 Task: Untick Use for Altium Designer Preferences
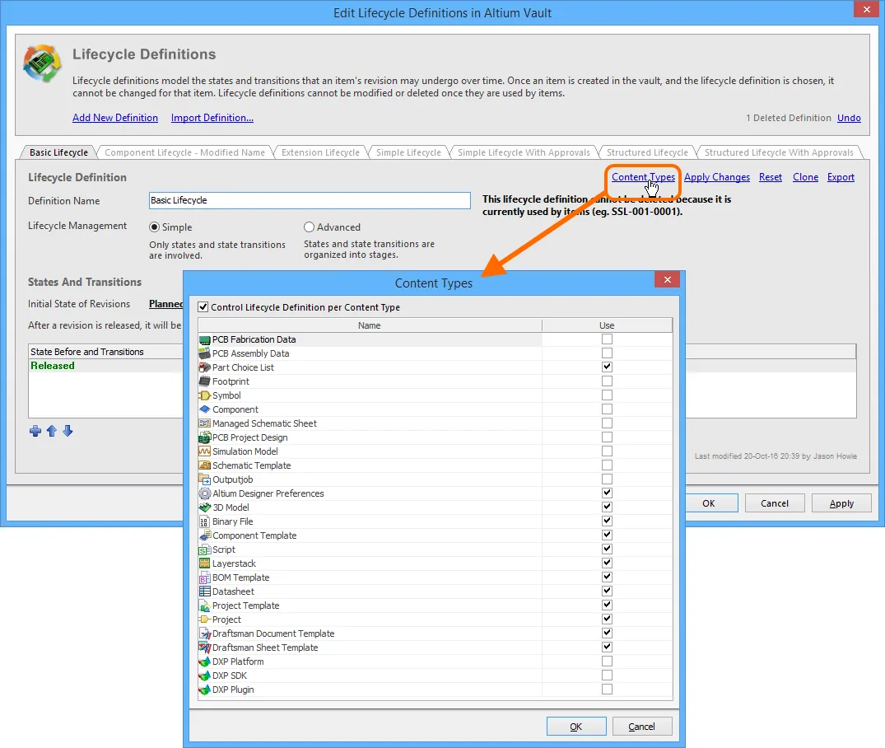pyautogui.click(x=607, y=493)
